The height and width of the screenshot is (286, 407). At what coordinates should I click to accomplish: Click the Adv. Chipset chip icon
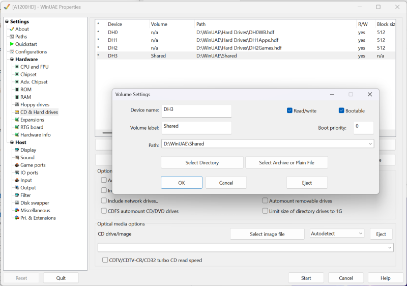[17, 82]
